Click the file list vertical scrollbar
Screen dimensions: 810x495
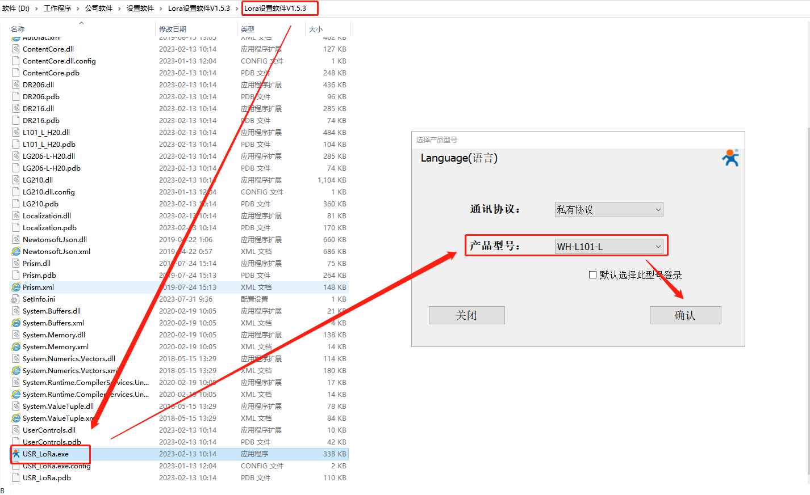tap(807, 284)
